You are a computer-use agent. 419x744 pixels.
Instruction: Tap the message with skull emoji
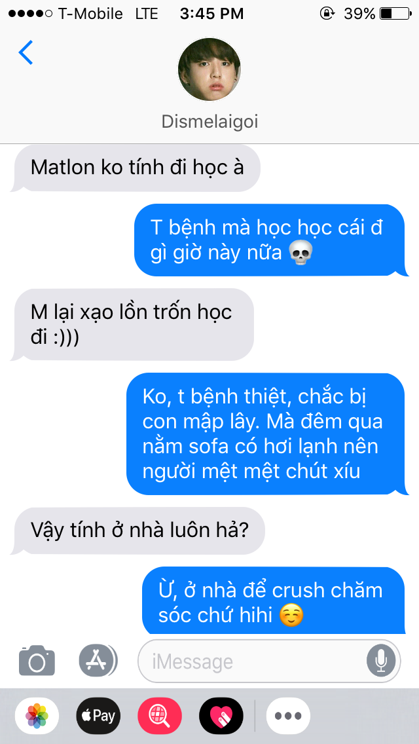click(x=270, y=240)
